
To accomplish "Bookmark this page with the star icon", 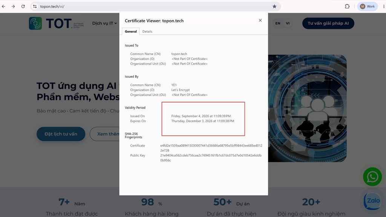I will coord(274,6).
